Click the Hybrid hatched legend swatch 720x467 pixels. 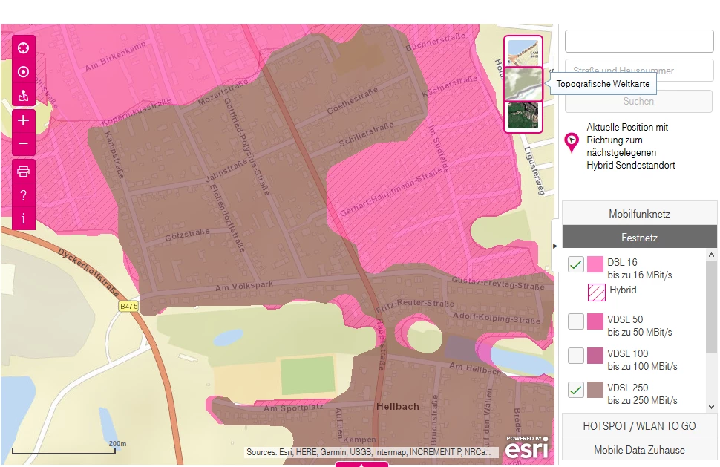[597, 292]
